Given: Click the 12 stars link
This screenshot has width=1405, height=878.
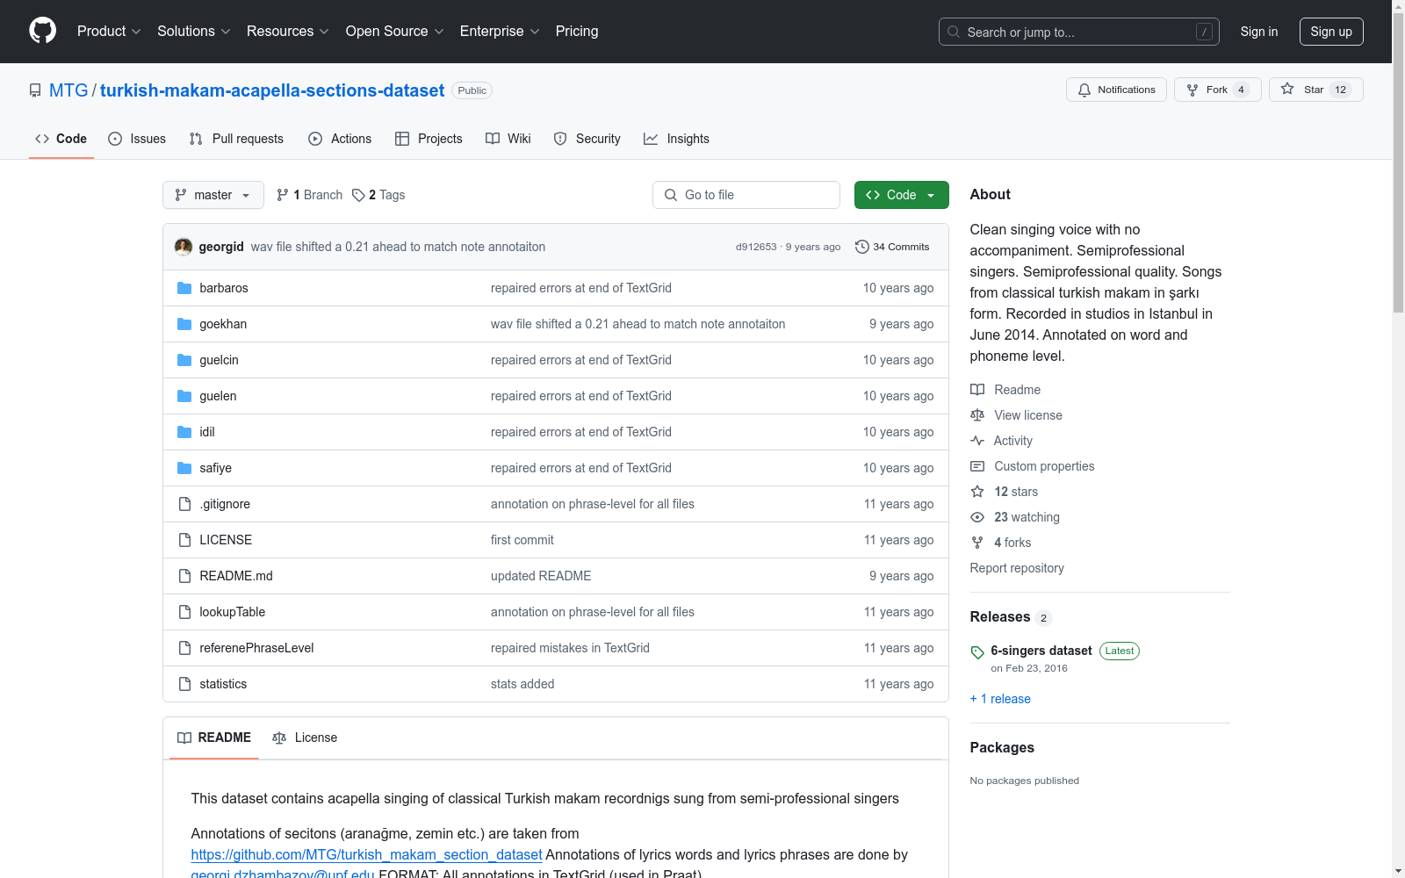Looking at the screenshot, I should point(1016,492).
